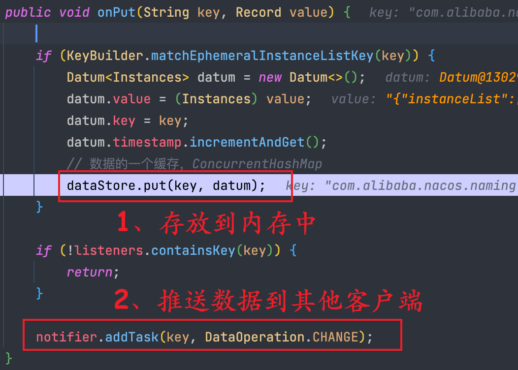Click the inline key debug value hint
518x370 pixels.
[402, 186]
